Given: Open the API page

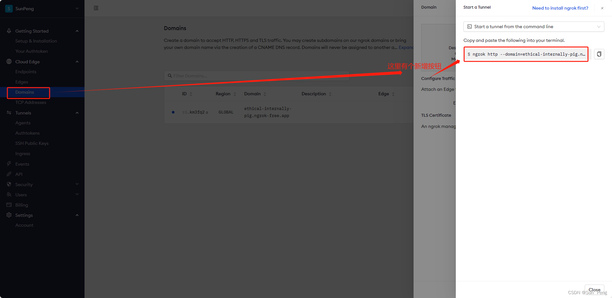Looking at the screenshot, I should 19,174.
